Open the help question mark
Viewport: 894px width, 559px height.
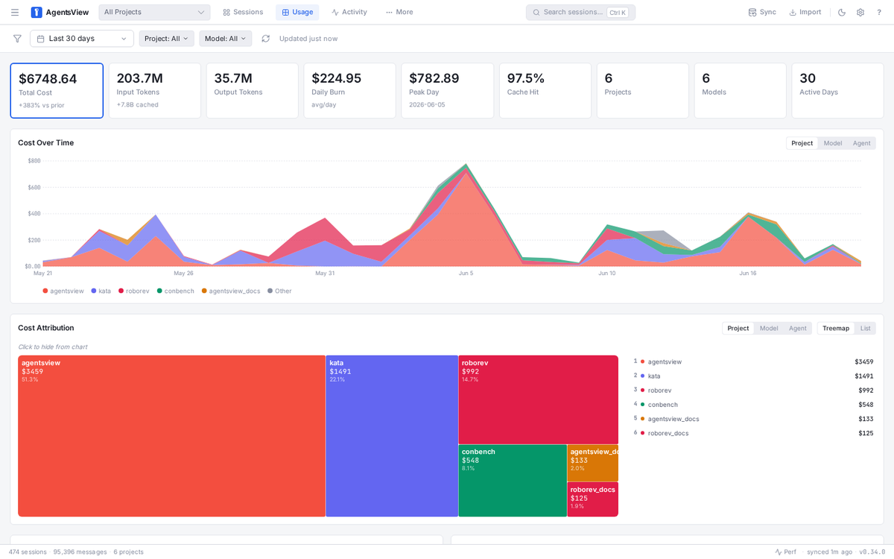coord(879,12)
